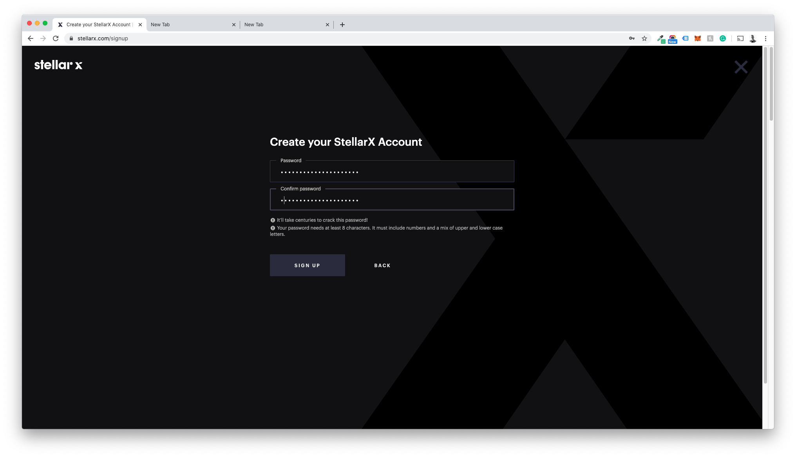Focus the Password field

[392, 171]
